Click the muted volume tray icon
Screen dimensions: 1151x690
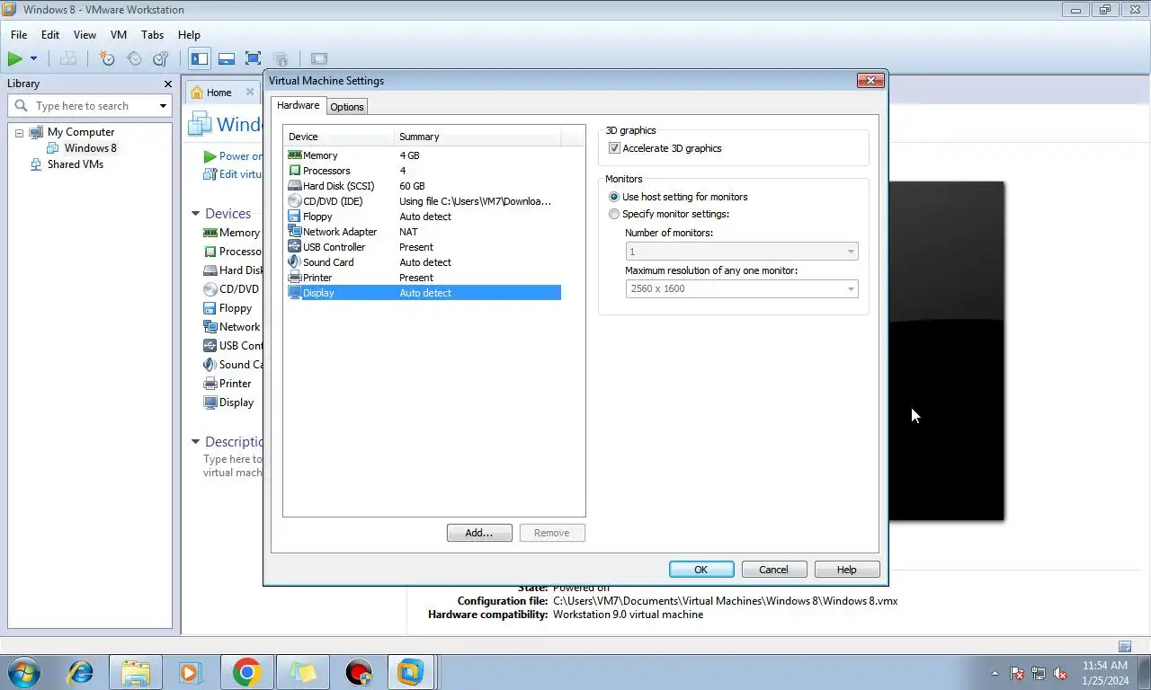(1060, 673)
